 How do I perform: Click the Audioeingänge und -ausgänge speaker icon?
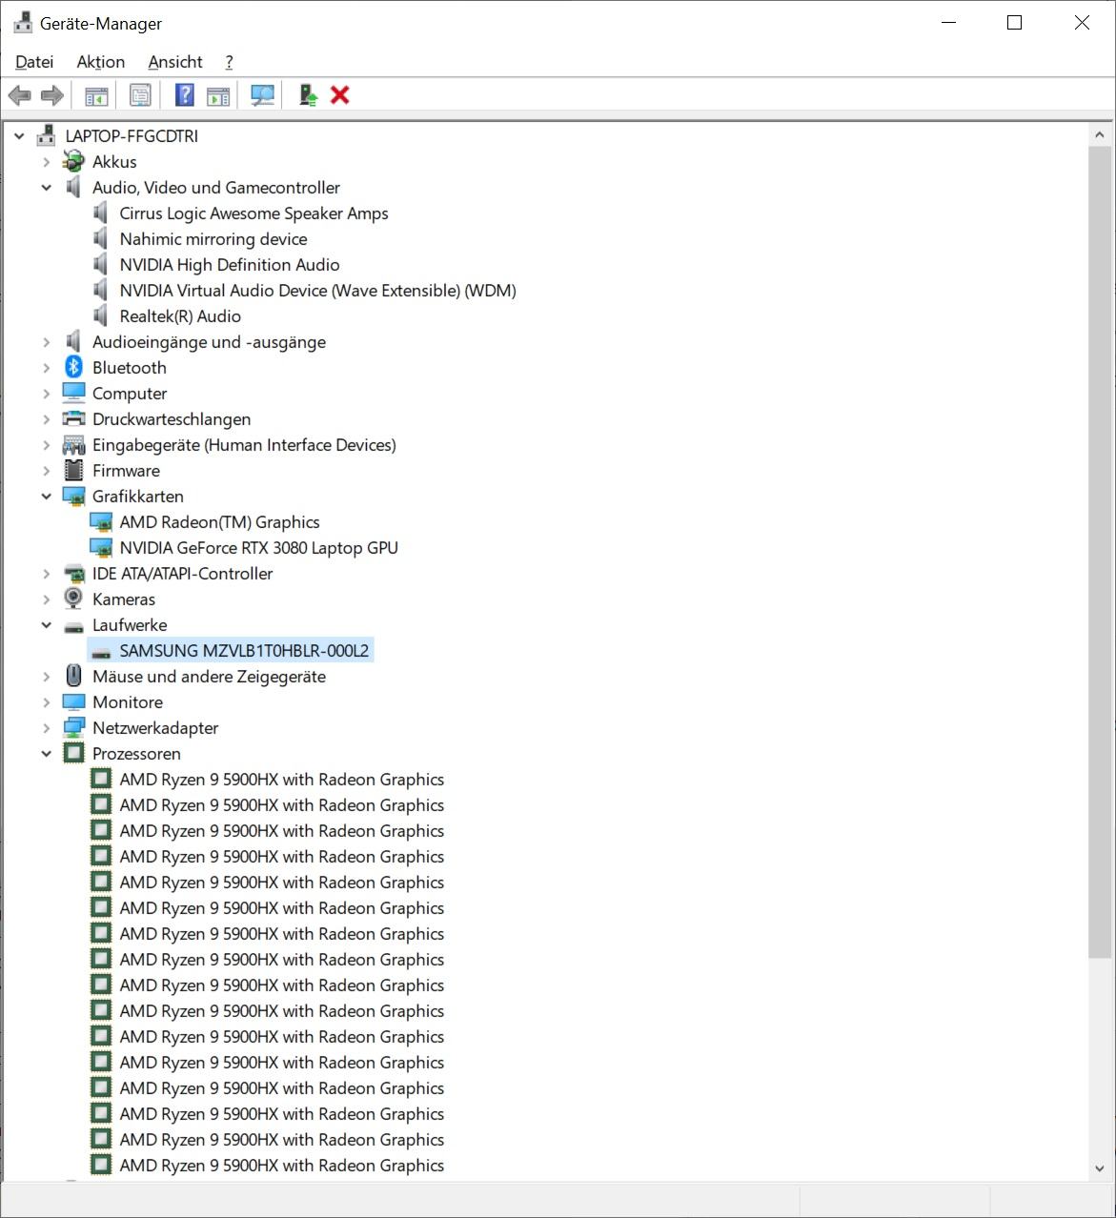tap(73, 341)
